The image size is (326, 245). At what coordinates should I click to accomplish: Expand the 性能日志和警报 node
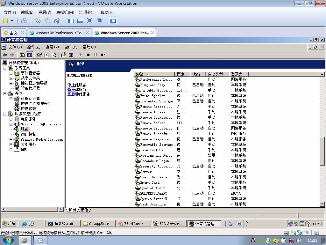11,83
